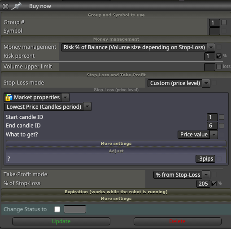Image resolution: width=231 pixels, height=229 pixels.
Task: Open the Stop-Loss mode dropdown arrow
Action: [206, 83]
